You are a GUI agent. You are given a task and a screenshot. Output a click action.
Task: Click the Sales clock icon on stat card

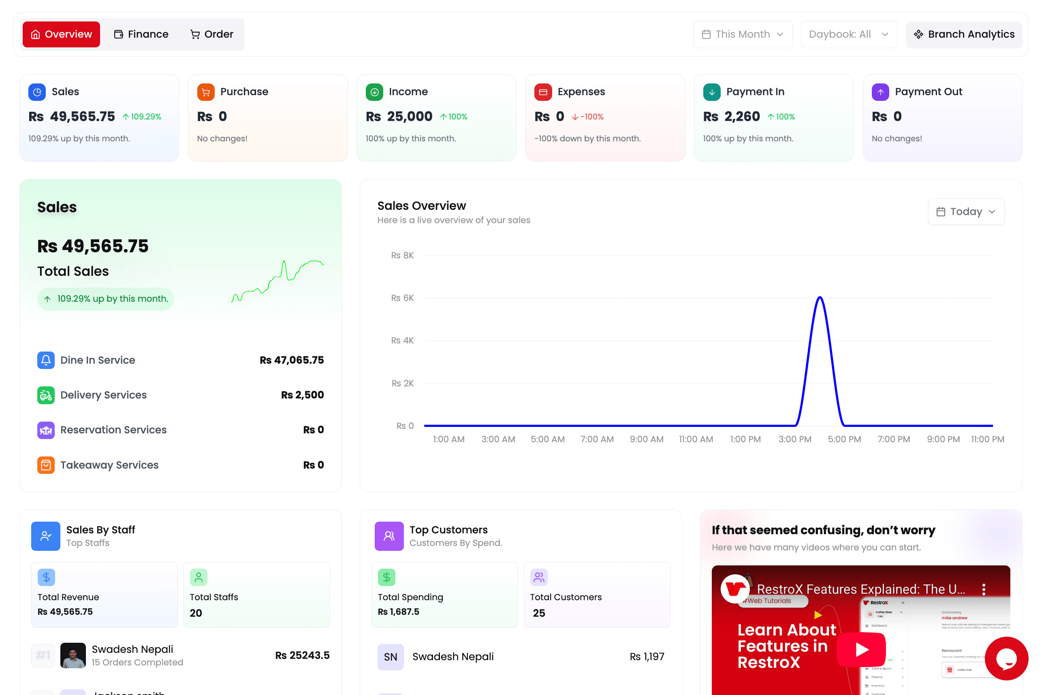click(x=37, y=92)
